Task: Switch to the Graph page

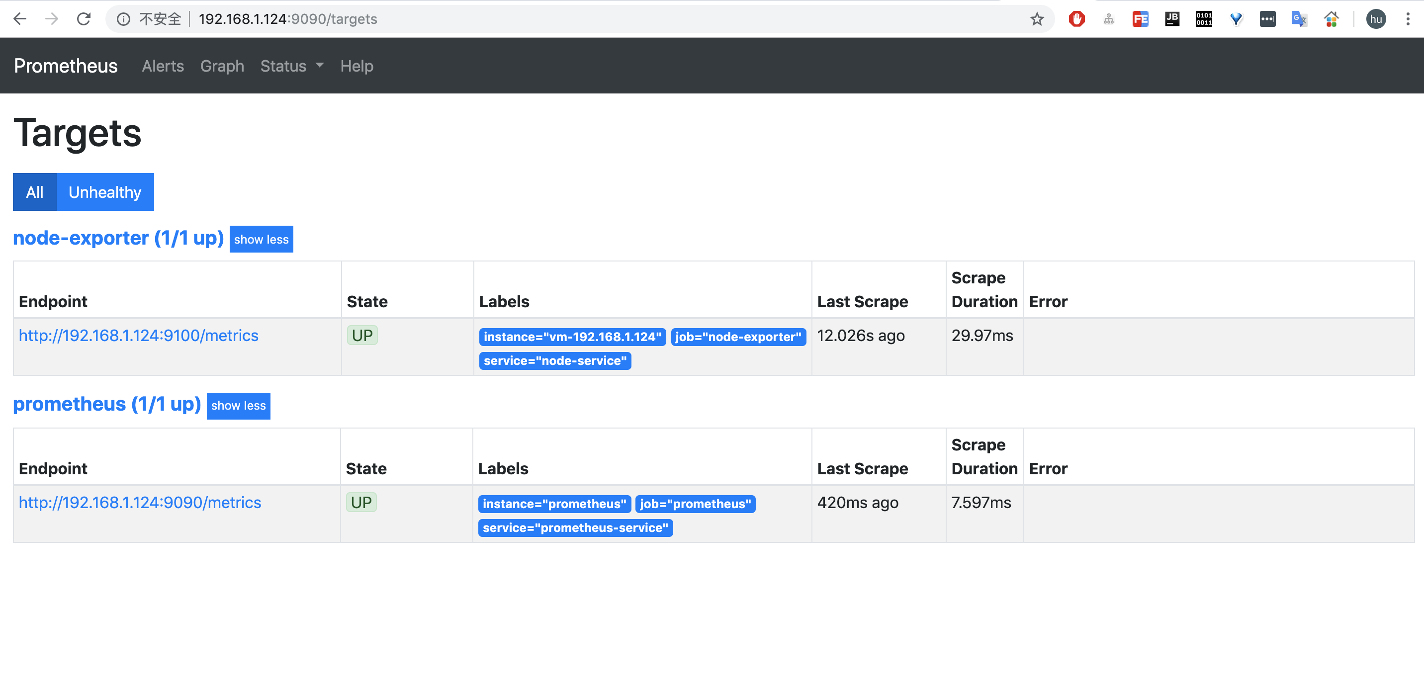Action: pos(222,66)
